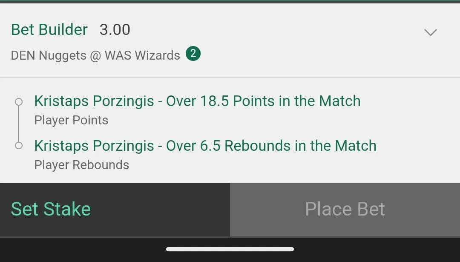Click the Player Points market label
Screen dimensions: 460x262
click(71, 120)
